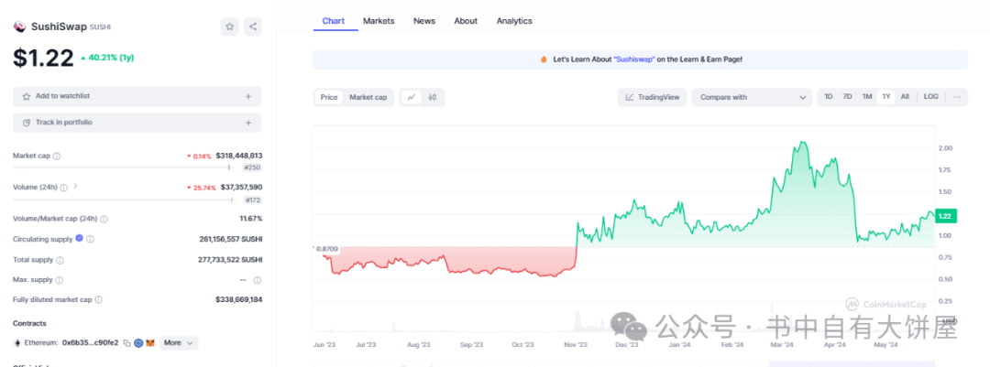Viewport: 990px width, 367px height.
Task: Click the green 1.22 price tag on axis
Action: pos(947,216)
